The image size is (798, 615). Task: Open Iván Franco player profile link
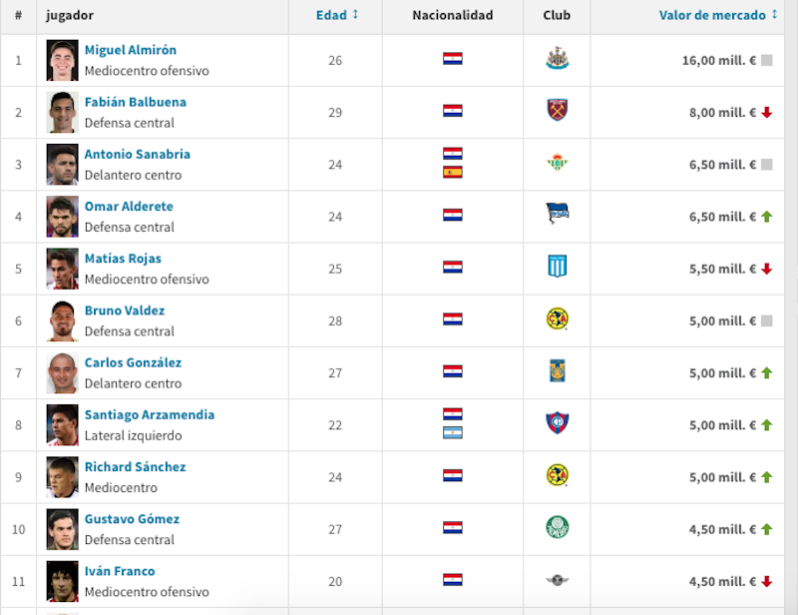pos(120,571)
